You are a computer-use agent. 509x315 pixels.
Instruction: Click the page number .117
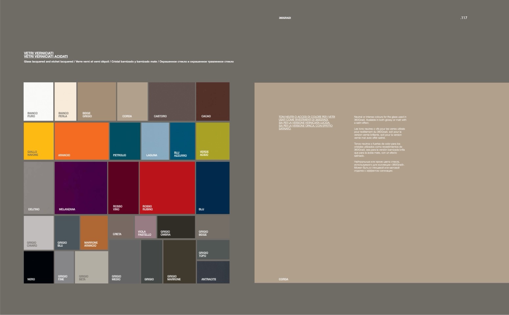point(463,18)
